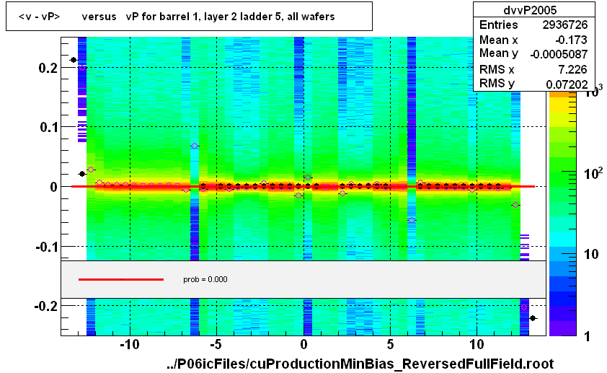Screen dimensions: 607x373
Task: Click the magenta marker near 0.2 at left edge
Action: click(82, 68)
